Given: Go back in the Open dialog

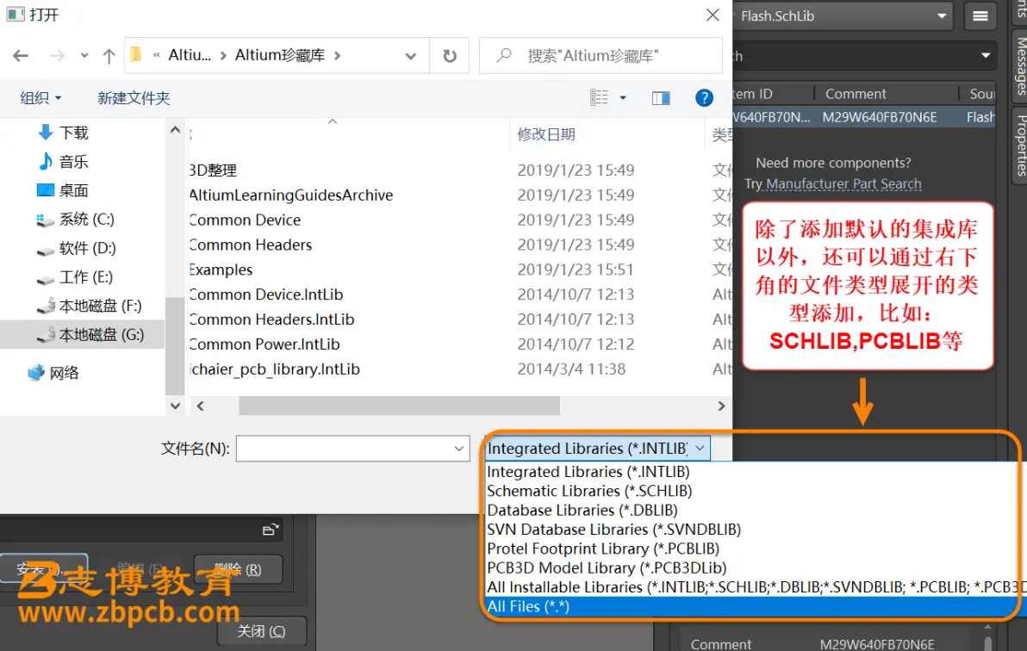Looking at the screenshot, I should click(x=21, y=56).
